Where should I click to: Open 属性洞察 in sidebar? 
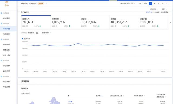pyautogui.click(x=6, y=82)
